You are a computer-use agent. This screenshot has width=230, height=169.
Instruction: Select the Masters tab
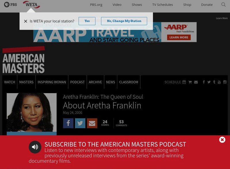point(26,82)
